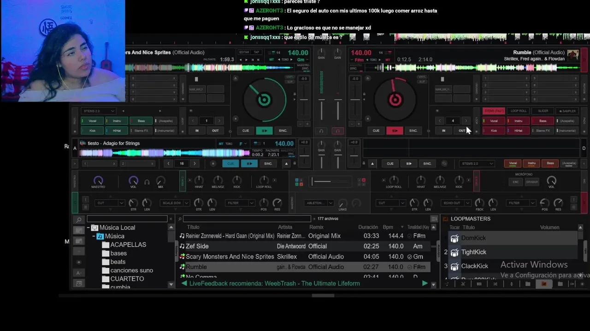The width and height of the screenshot is (590, 331).
Task: Click the MAESTRO volume knob
Action: click(98, 180)
